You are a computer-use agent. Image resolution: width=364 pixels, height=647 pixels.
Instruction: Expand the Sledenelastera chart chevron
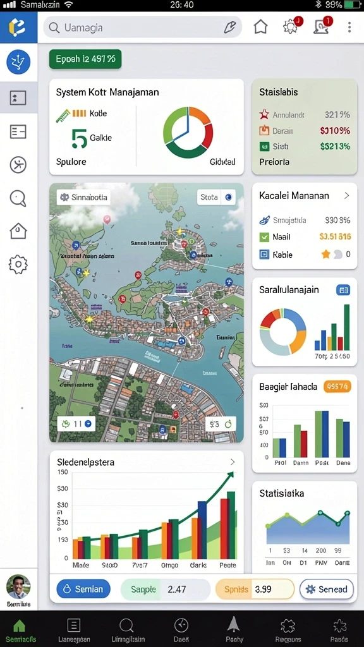tap(233, 462)
